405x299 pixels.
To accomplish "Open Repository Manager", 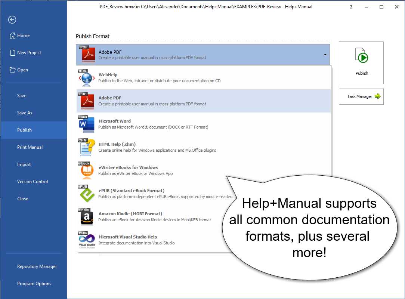I will tap(37, 266).
